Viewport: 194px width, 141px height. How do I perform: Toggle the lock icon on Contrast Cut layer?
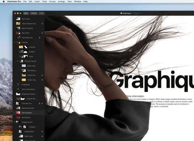[x=39, y=103]
